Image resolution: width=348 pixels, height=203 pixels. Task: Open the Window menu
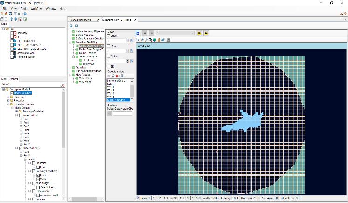(x=51, y=9)
